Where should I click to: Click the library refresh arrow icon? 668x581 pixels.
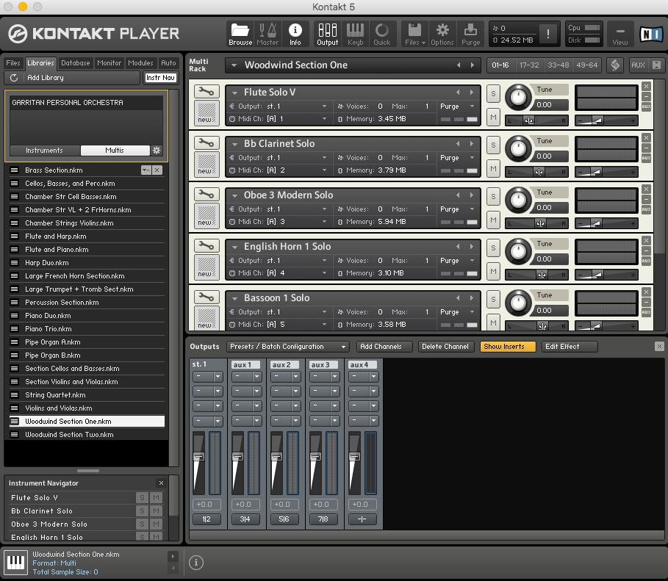(14, 78)
